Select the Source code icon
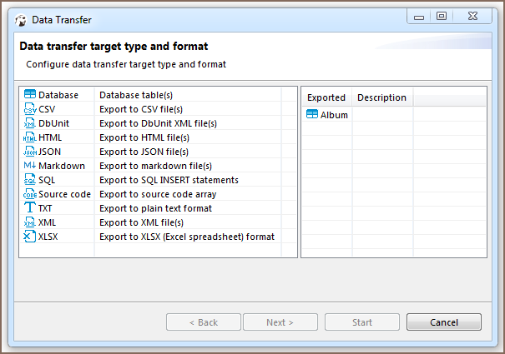Image resolution: width=505 pixels, height=354 pixels. pyautogui.click(x=30, y=193)
